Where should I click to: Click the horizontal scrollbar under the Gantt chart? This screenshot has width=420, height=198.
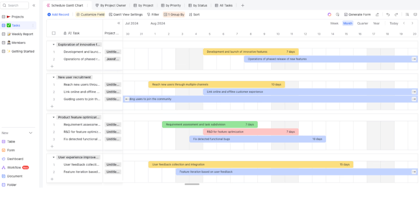tap(192, 184)
